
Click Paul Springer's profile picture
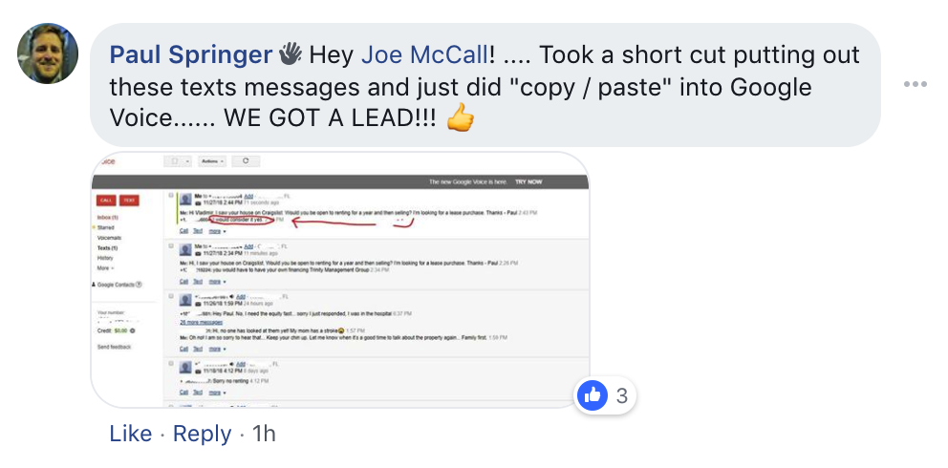(x=48, y=53)
